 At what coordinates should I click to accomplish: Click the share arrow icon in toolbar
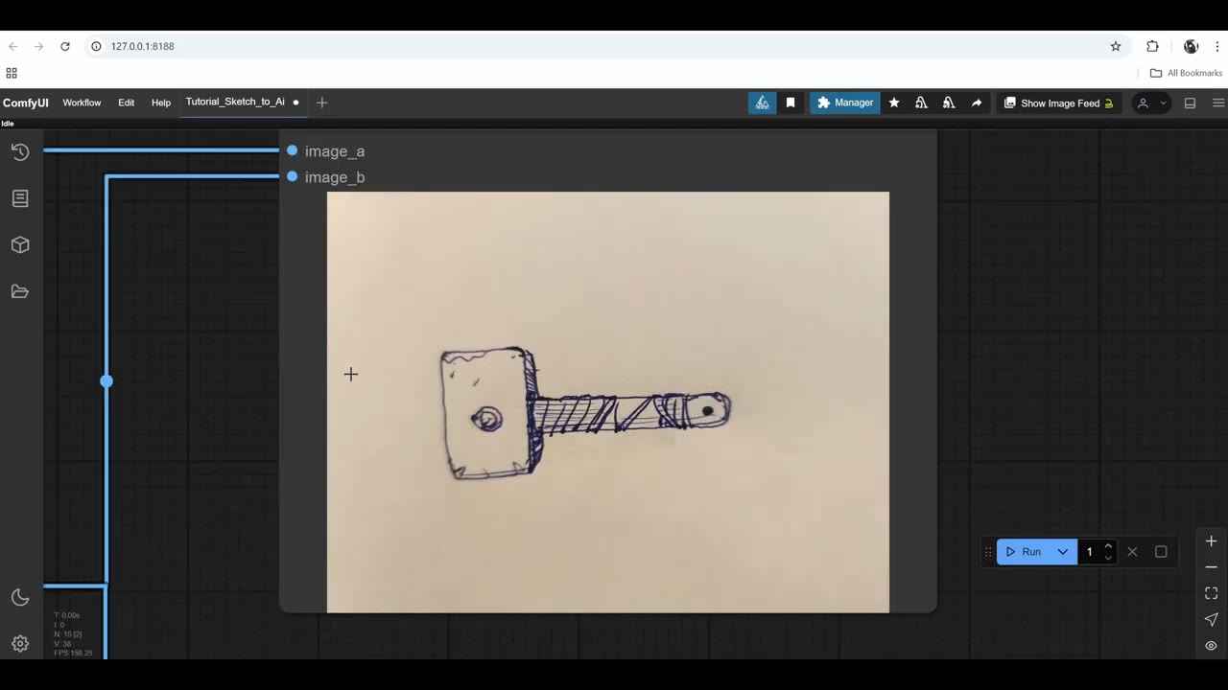click(977, 103)
